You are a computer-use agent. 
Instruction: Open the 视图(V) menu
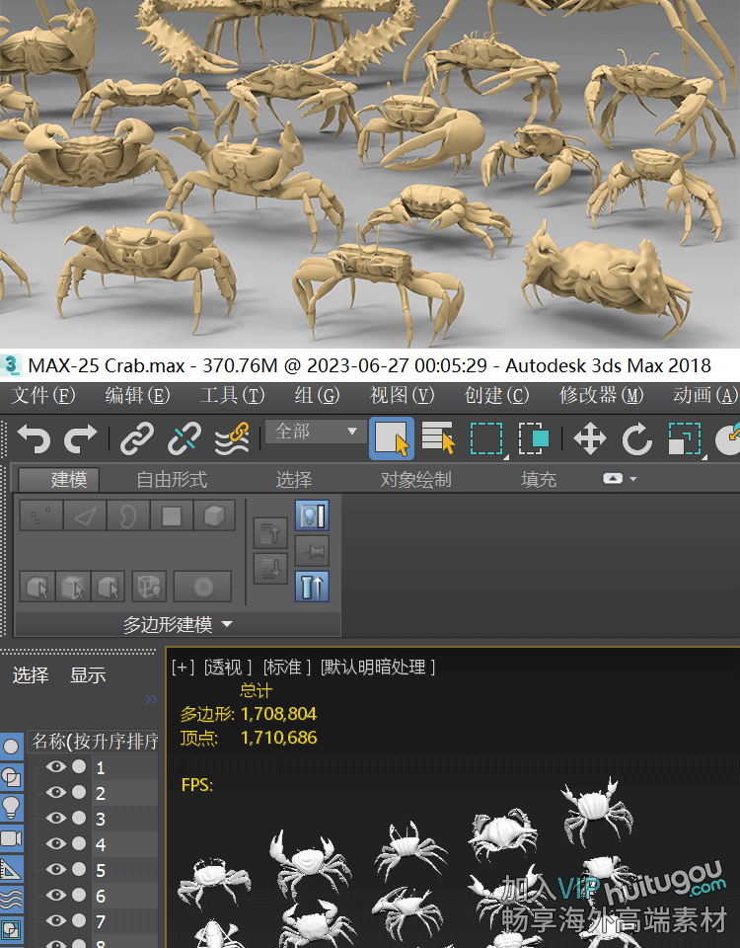click(x=402, y=395)
